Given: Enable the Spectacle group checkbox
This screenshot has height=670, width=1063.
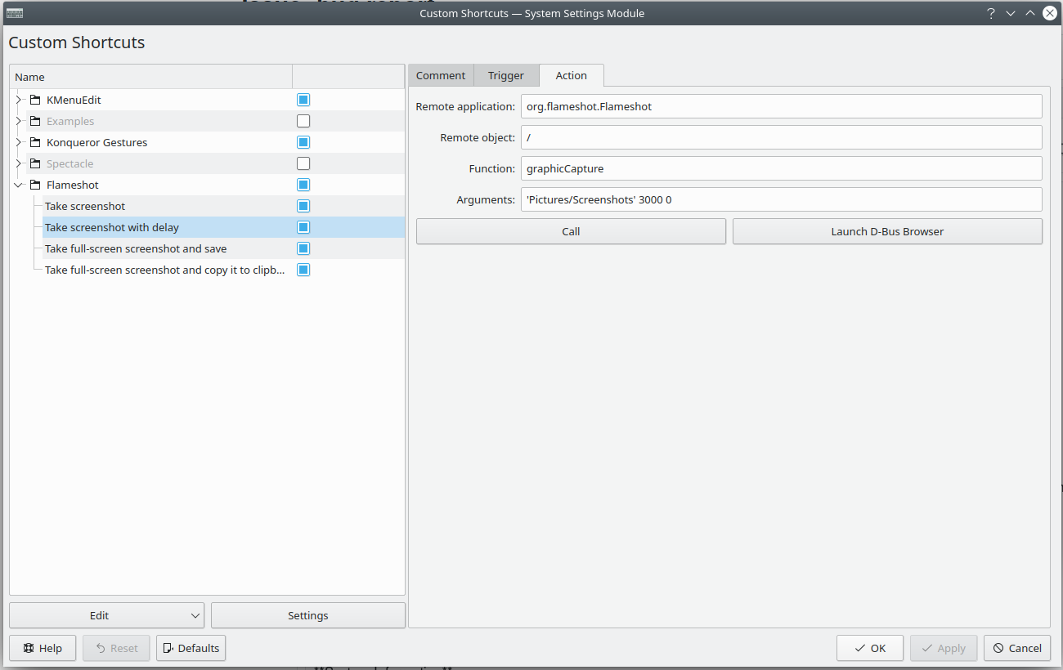Looking at the screenshot, I should (x=303, y=163).
